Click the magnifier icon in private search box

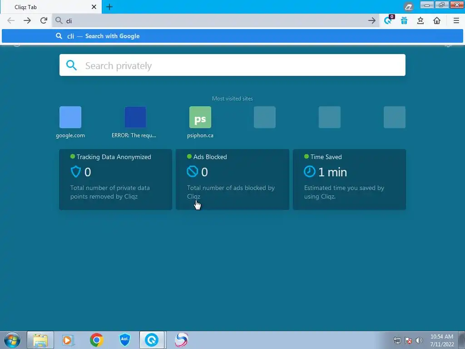click(71, 65)
